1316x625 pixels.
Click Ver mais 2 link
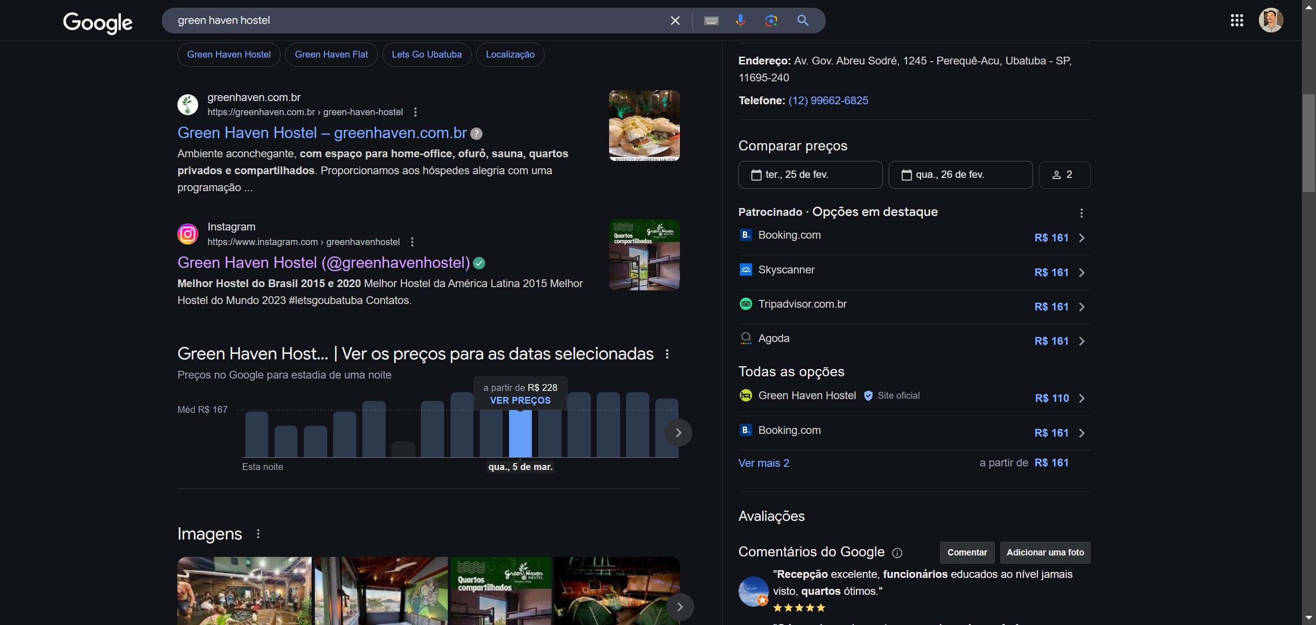764,464
